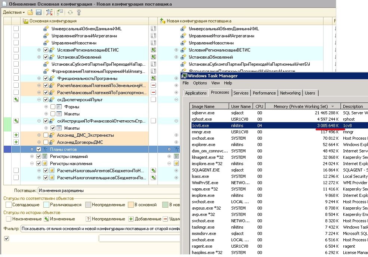Collapse скДиспетчерскийПульт node in left tree
368x257 pixels.
[x=39, y=99]
